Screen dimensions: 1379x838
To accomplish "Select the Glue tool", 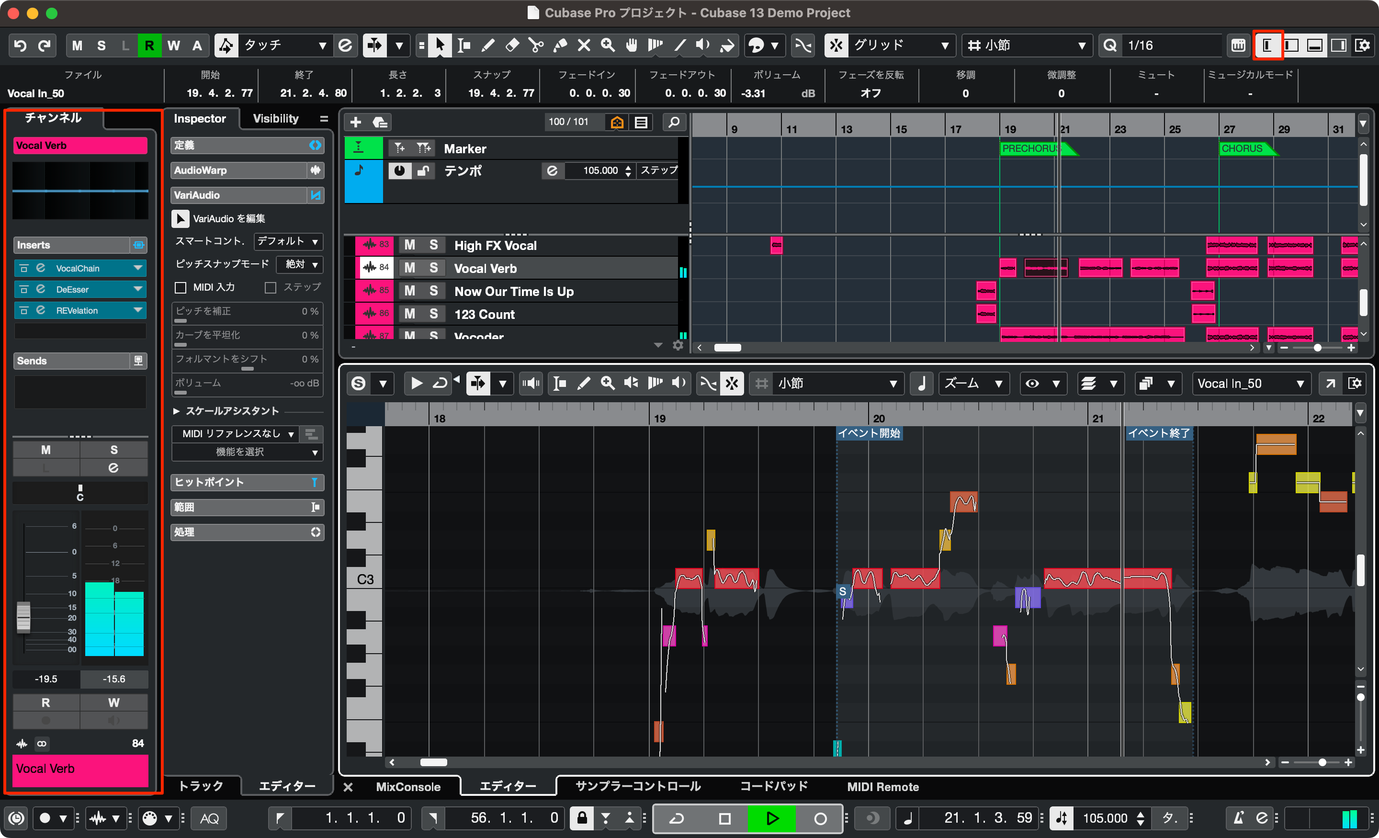I will pos(560,45).
